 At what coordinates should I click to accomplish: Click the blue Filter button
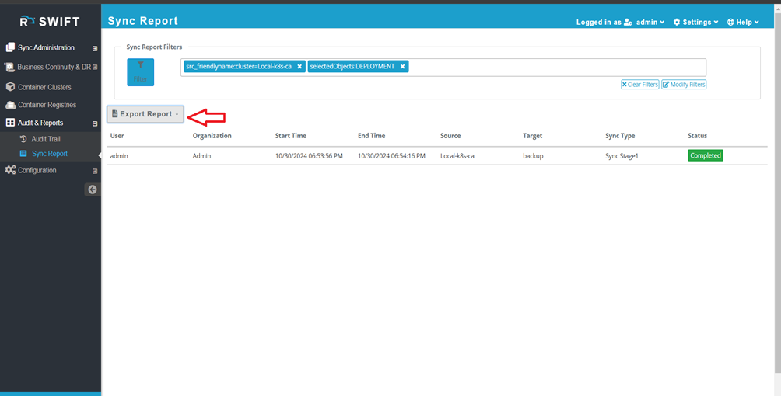(141, 72)
